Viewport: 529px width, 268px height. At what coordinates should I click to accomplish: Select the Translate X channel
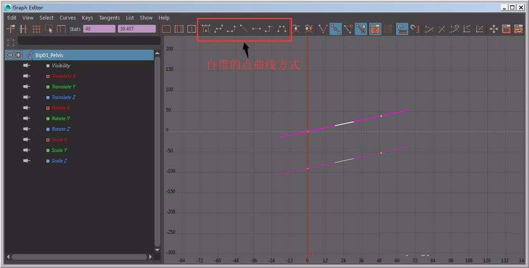(64, 76)
